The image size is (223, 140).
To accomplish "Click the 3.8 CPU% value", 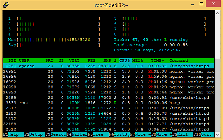I will 126,66.
